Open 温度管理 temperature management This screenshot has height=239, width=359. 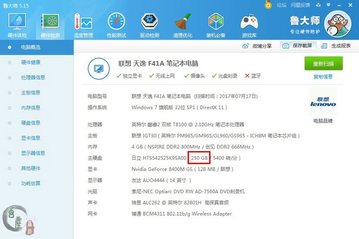(x=83, y=25)
